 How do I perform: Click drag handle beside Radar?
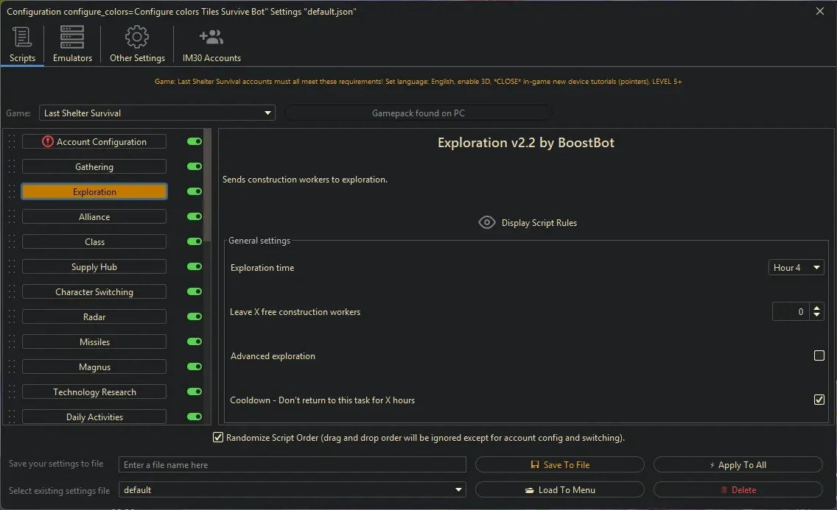coord(12,316)
